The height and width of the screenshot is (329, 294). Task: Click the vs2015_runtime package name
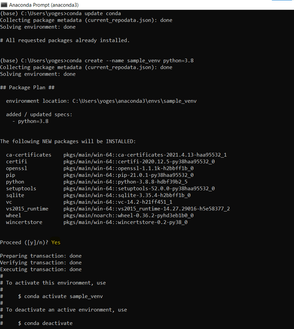(x=27, y=209)
